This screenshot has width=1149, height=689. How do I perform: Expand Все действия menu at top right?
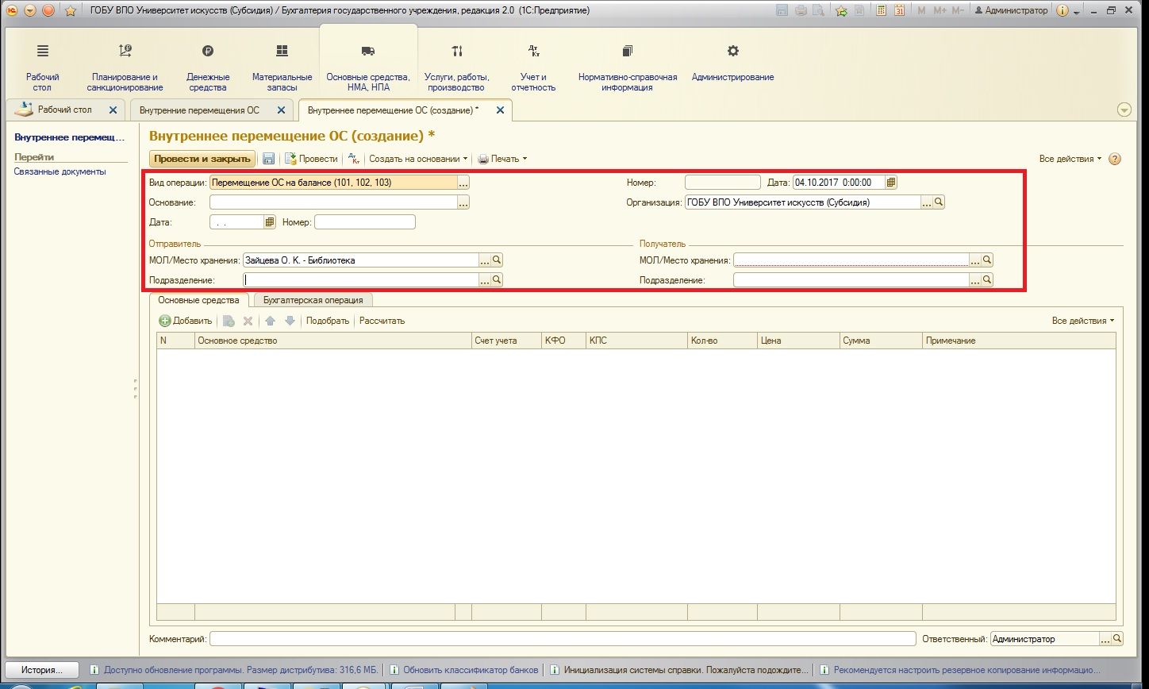1070,159
